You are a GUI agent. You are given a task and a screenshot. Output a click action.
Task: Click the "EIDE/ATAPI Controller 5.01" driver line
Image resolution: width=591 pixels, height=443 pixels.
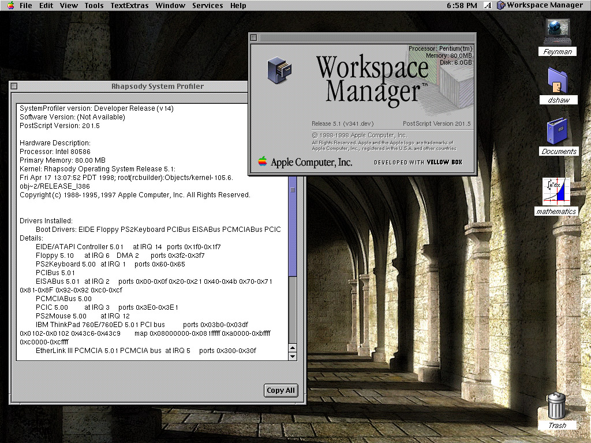(128, 247)
